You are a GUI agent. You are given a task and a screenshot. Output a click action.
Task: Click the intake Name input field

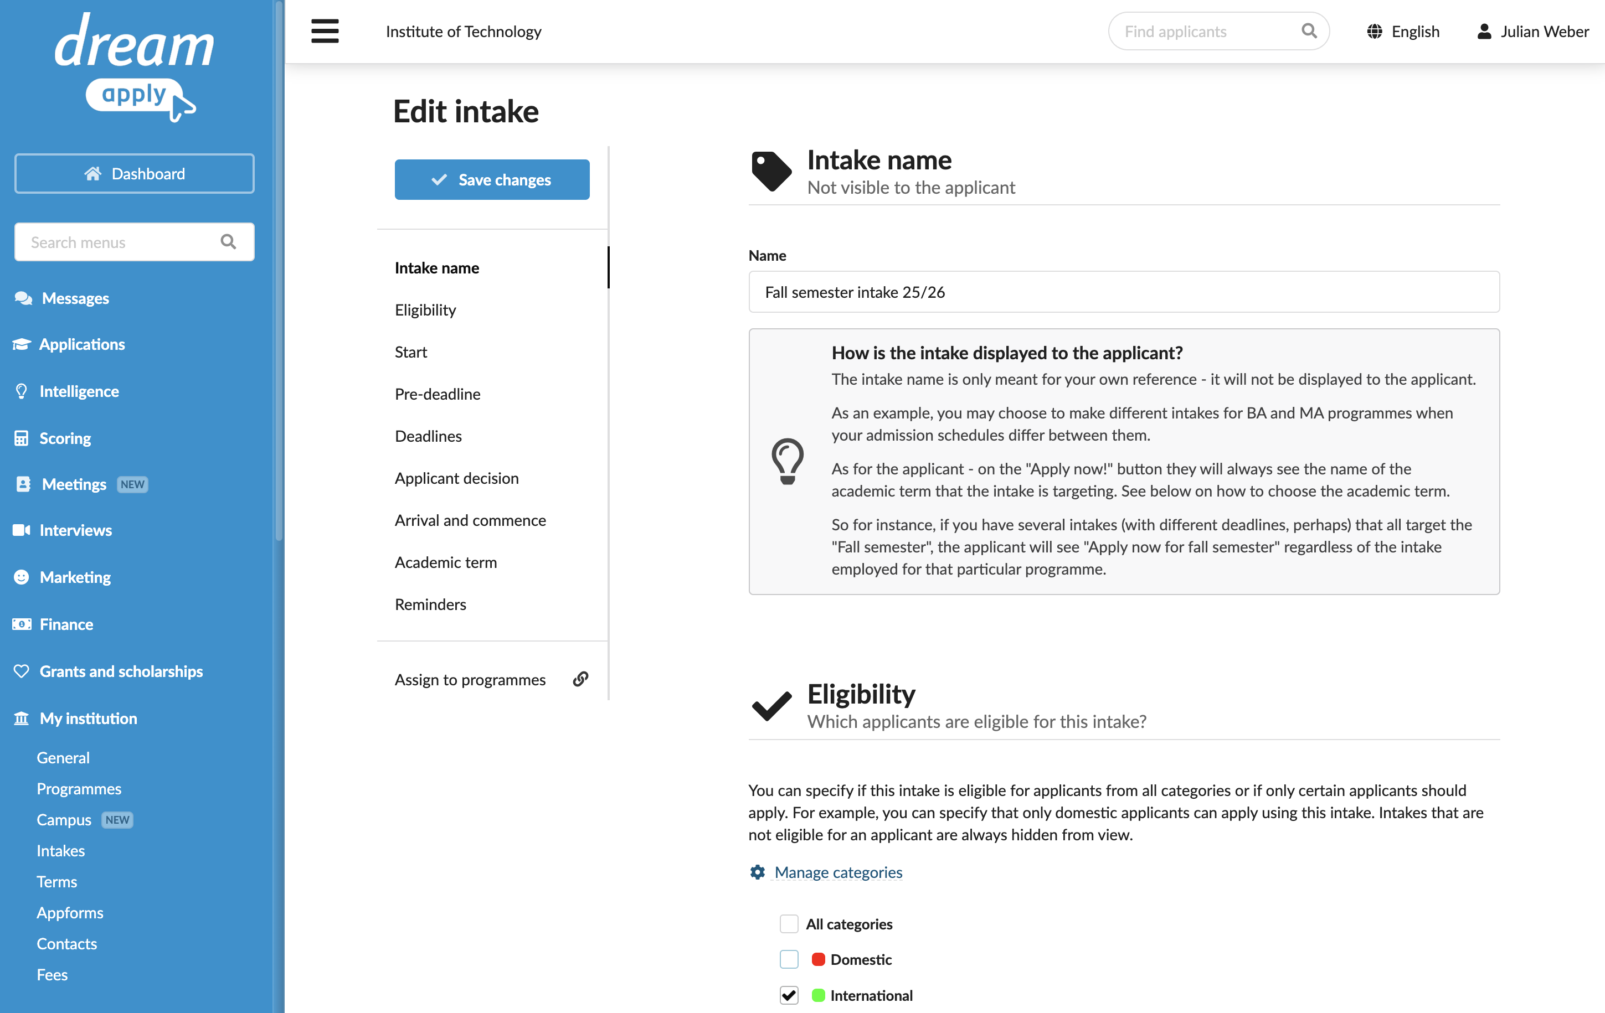click(1124, 292)
